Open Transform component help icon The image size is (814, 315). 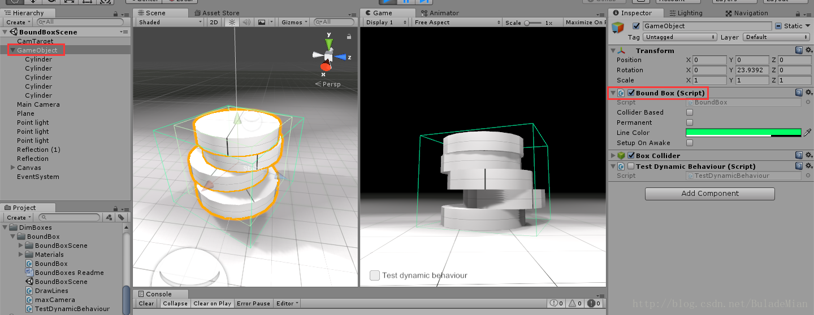[x=799, y=50]
